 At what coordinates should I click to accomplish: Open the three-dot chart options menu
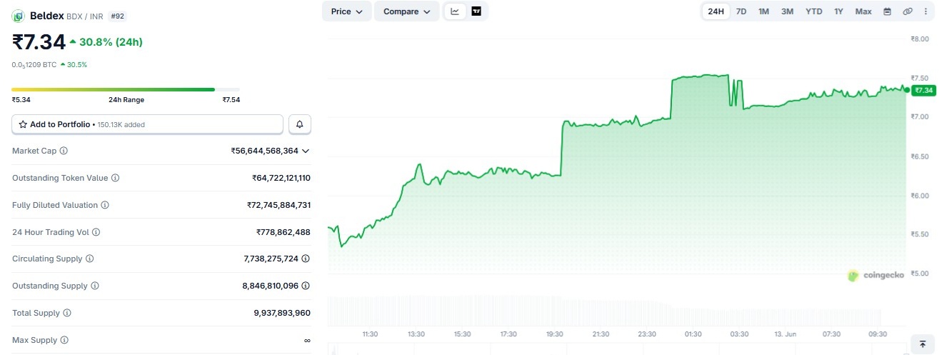[x=926, y=11]
